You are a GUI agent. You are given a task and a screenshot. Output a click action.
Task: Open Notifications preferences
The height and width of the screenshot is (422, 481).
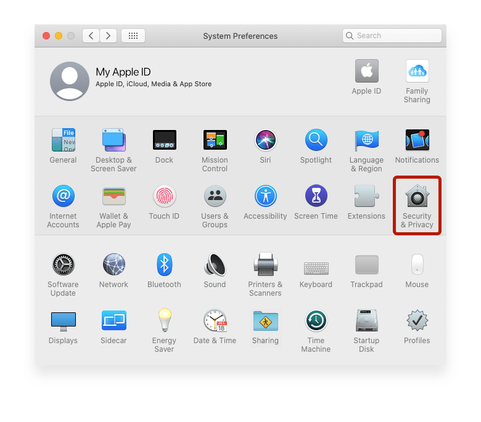pos(417,140)
